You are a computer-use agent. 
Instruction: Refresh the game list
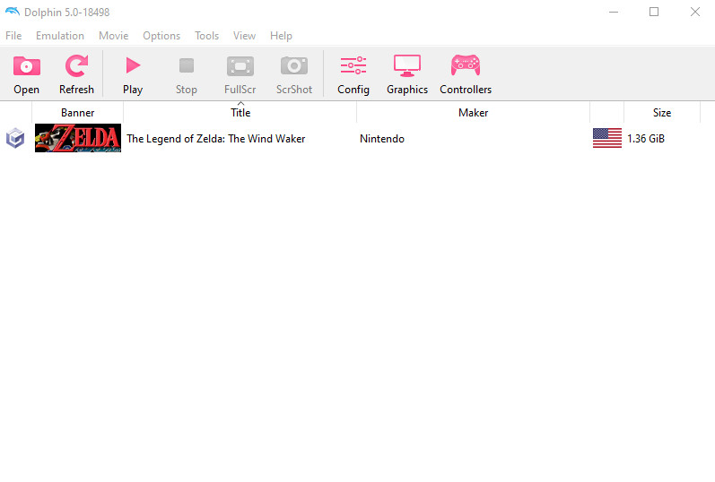76,66
